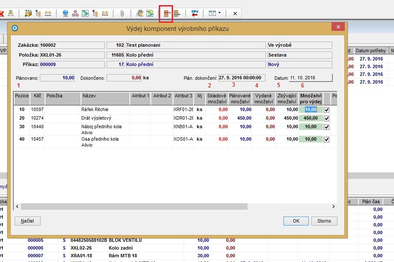This screenshot has height=262, width=394.
Task: Click the grid scrollbar's left arrow
Action: point(17,206)
